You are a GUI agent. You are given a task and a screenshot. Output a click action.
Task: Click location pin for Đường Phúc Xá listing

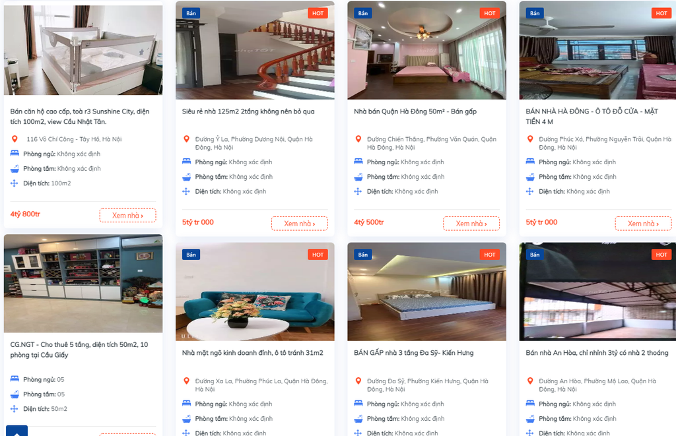pos(530,139)
